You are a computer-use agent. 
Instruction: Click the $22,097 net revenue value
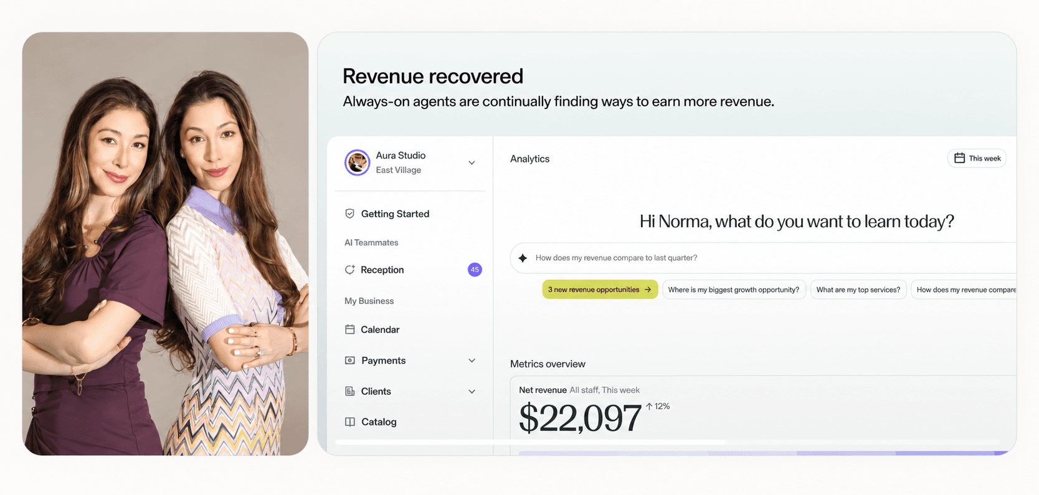pyautogui.click(x=580, y=418)
